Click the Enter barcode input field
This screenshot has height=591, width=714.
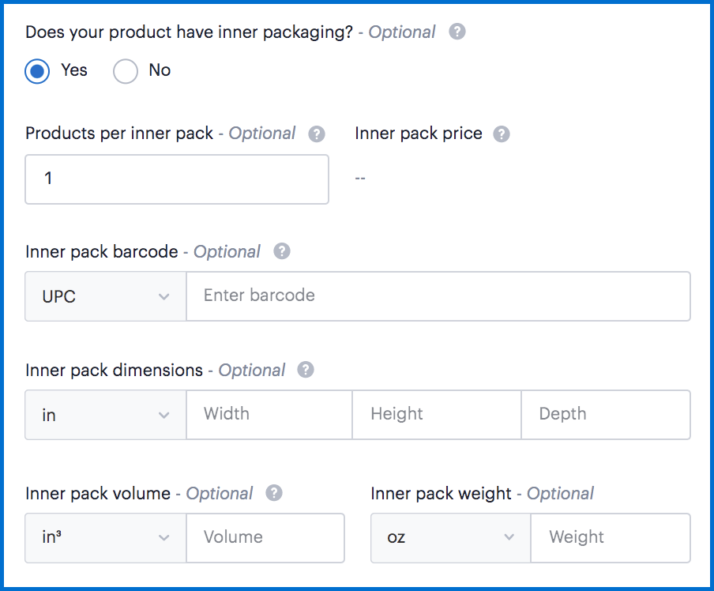(x=438, y=296)
